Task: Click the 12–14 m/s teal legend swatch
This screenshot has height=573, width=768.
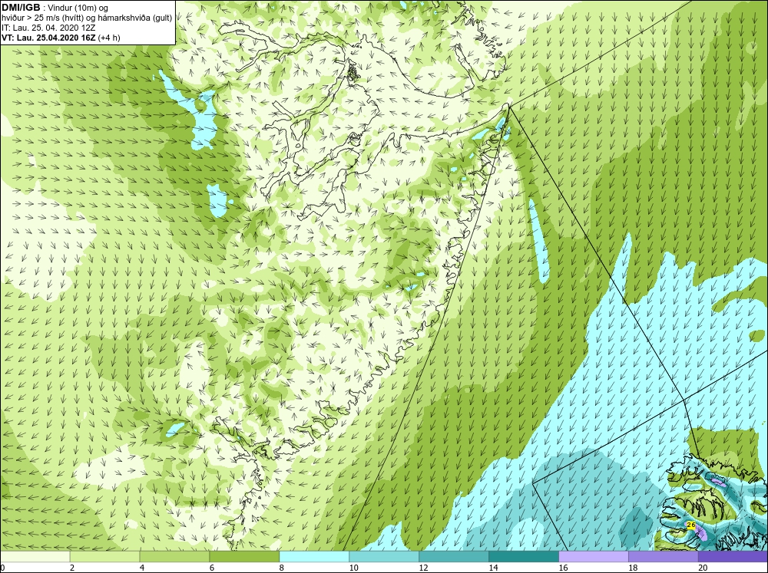Action: click(454, 556)
